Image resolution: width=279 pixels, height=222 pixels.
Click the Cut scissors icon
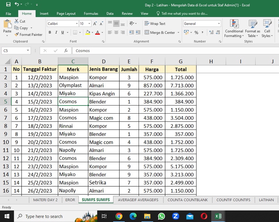click(17, 21)
